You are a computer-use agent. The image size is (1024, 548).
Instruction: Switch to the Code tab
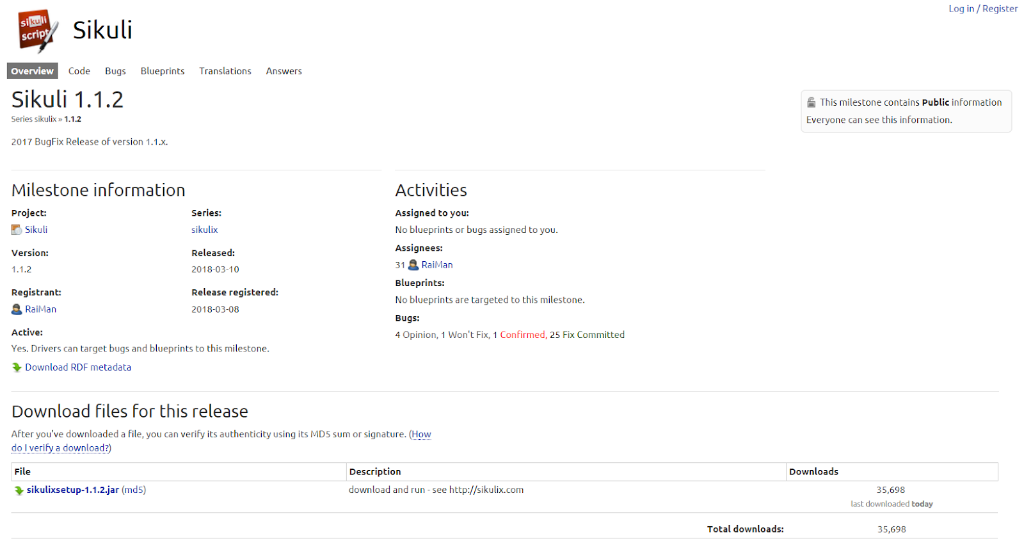79,71
